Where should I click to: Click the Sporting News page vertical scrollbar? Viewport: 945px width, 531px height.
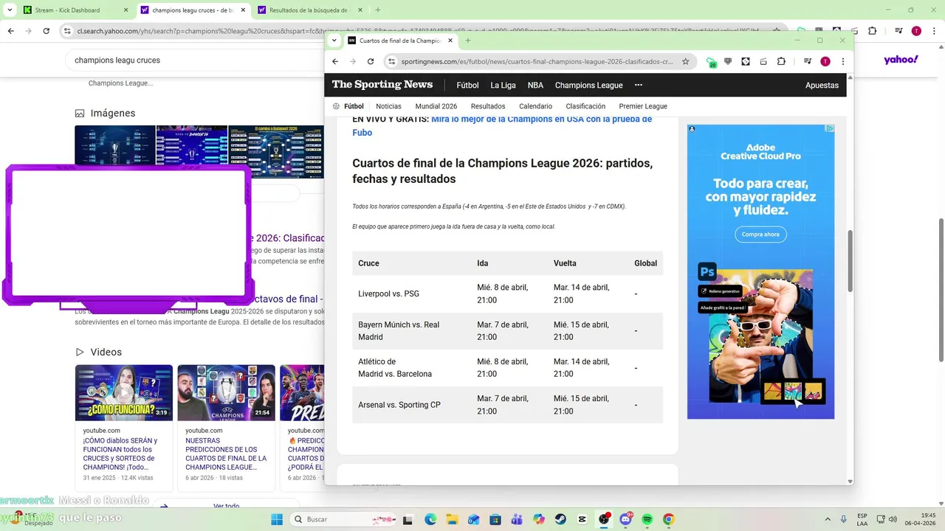(850, 260)
